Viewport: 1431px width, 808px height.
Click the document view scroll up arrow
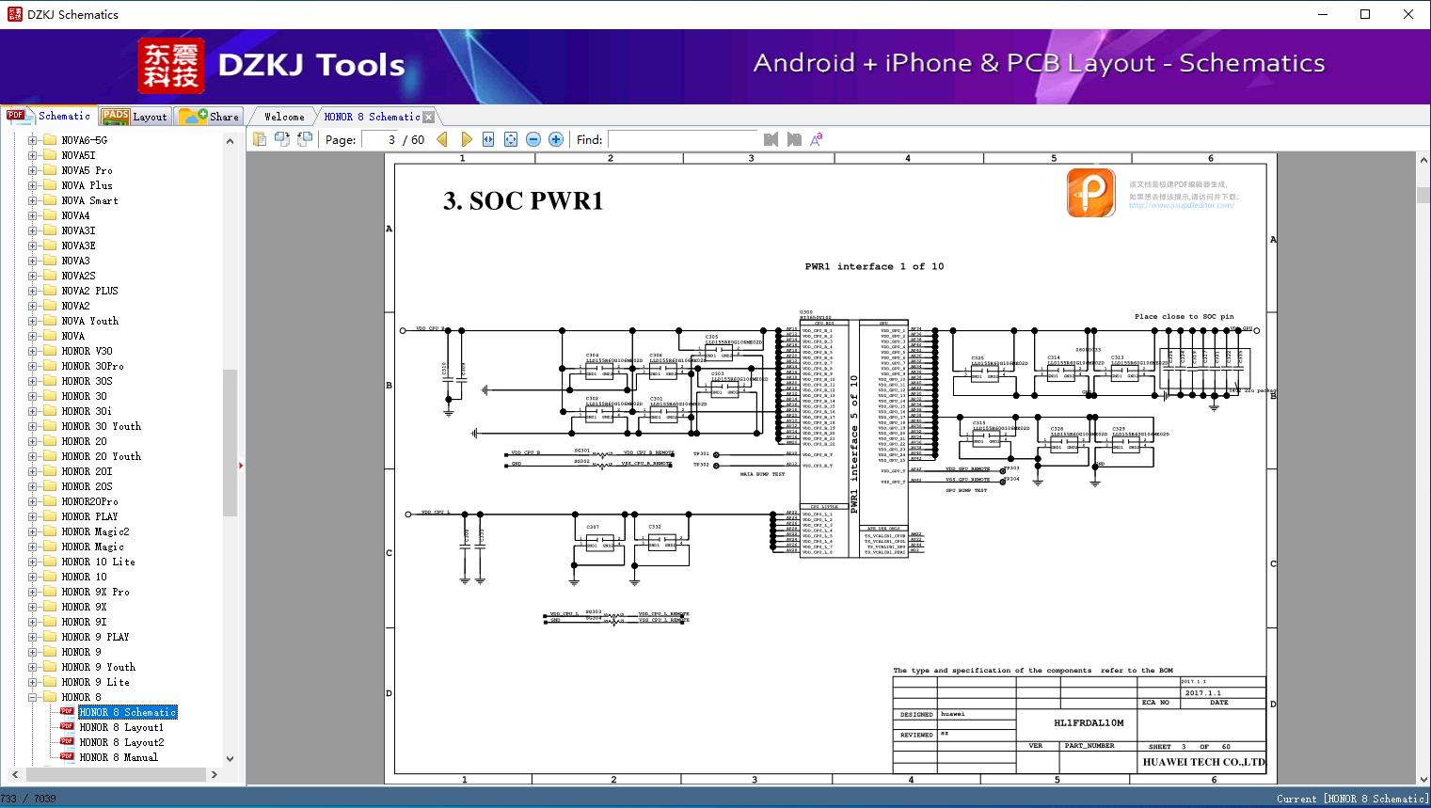1423,160
